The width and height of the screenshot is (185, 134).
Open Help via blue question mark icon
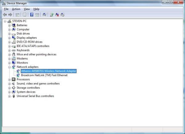tap(31, 14)
